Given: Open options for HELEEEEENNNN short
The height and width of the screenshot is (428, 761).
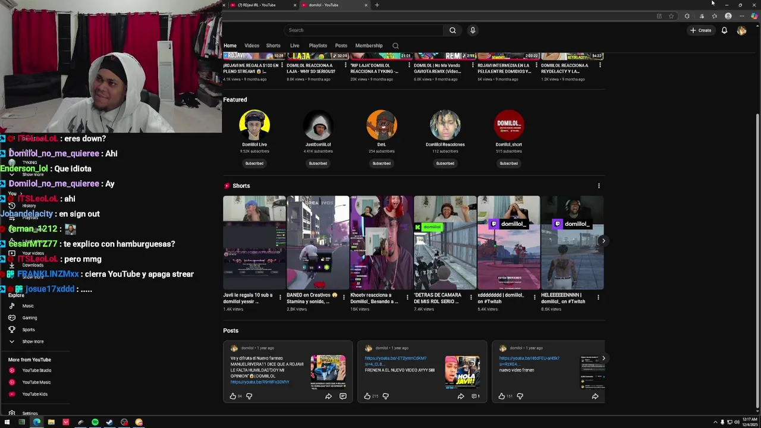Looking at the screenshot, I should click(598, 297).
